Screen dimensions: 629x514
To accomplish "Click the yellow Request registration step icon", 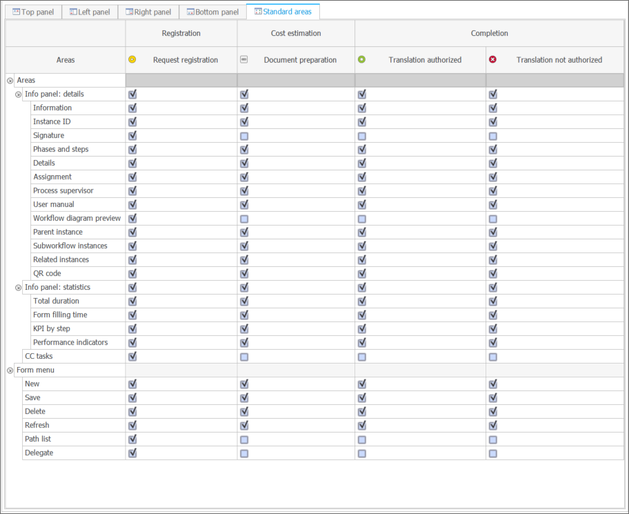I will pos(132,59).
